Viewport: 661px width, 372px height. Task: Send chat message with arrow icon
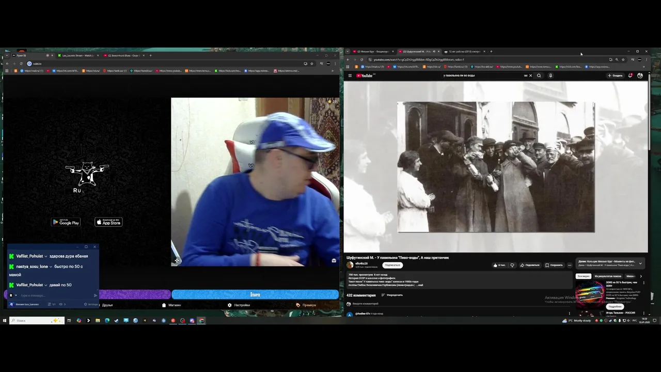(95, 295)
